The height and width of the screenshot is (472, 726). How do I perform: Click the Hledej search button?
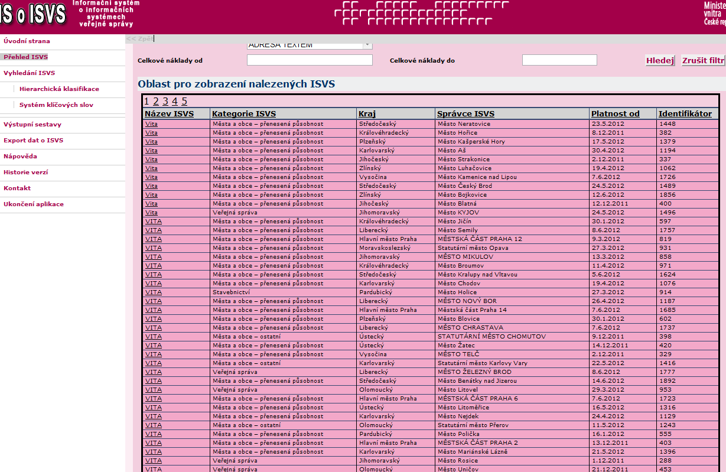click(x=660, y=60)
